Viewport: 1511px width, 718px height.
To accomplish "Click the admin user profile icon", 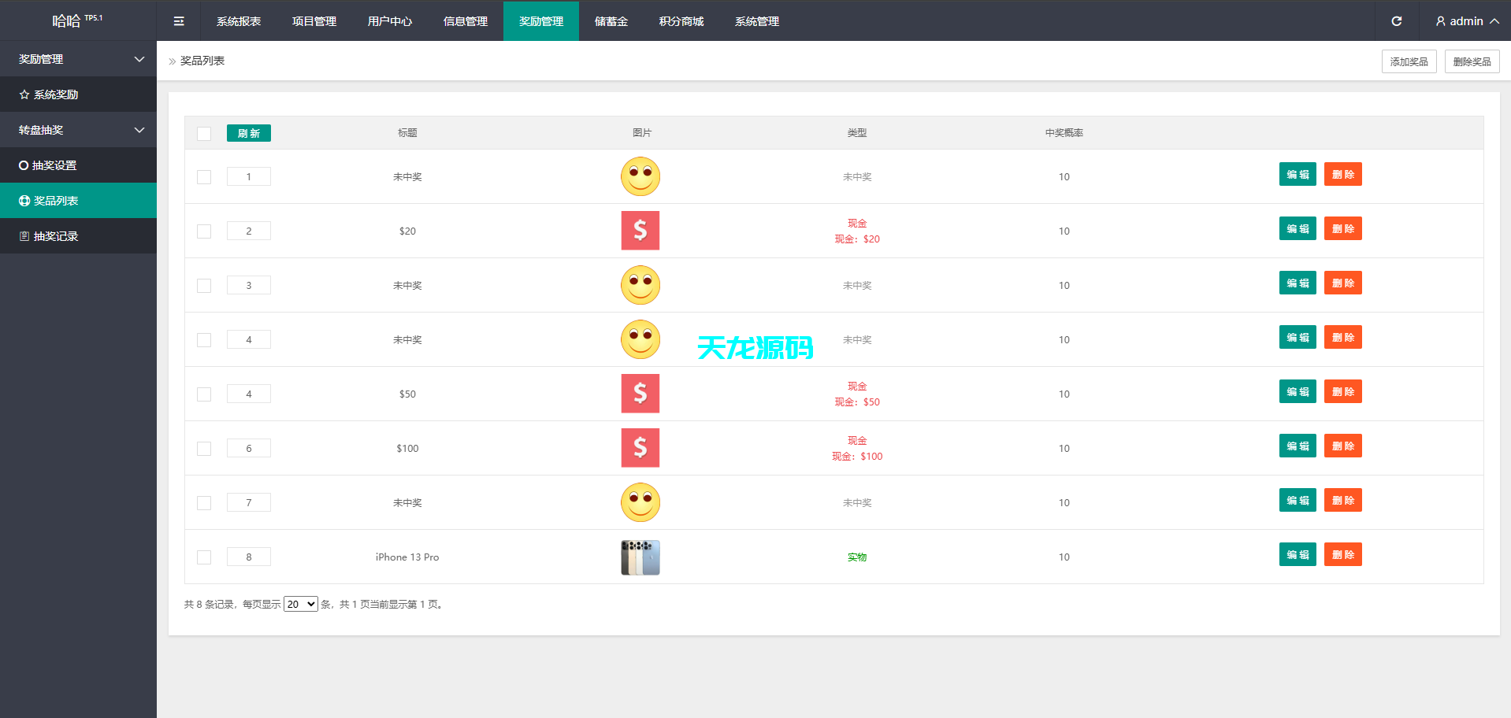I will tap(1439, 21).
